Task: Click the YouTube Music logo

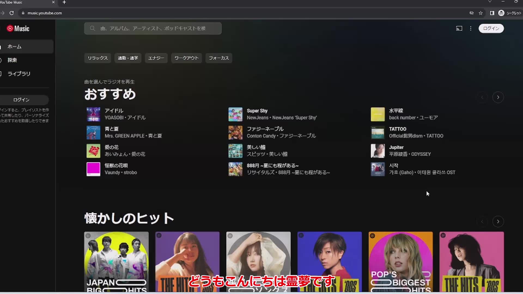Action: [18, 29]
